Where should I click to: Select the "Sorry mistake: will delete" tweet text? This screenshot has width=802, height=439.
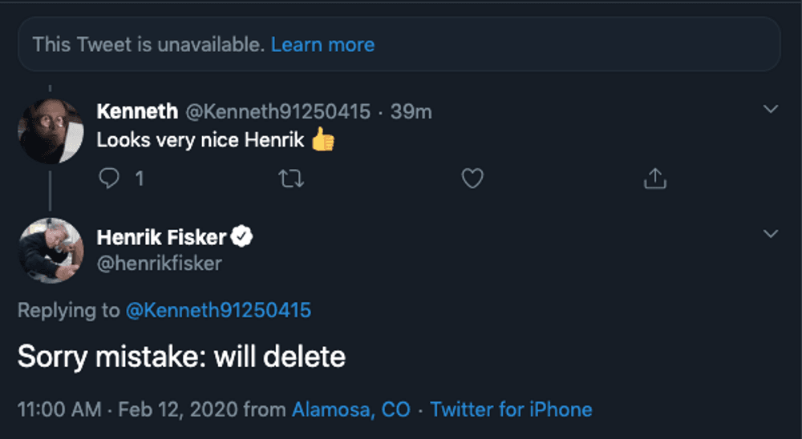tap(181, 356)
